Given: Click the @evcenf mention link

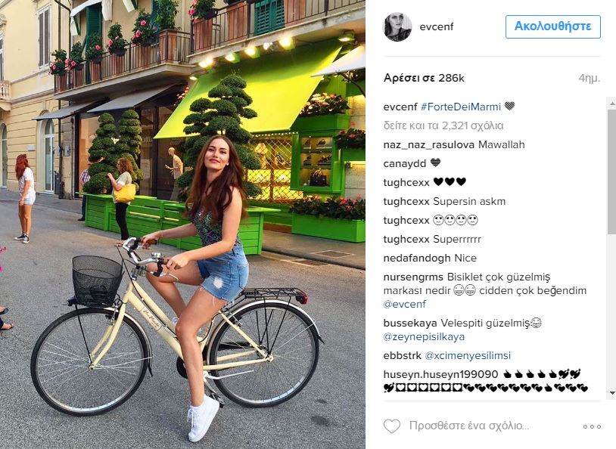Looking at the screenshot, I should click(405, 304).
